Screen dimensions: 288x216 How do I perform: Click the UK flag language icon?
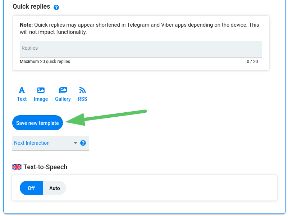pyautogui.click(x=17, y=167)
